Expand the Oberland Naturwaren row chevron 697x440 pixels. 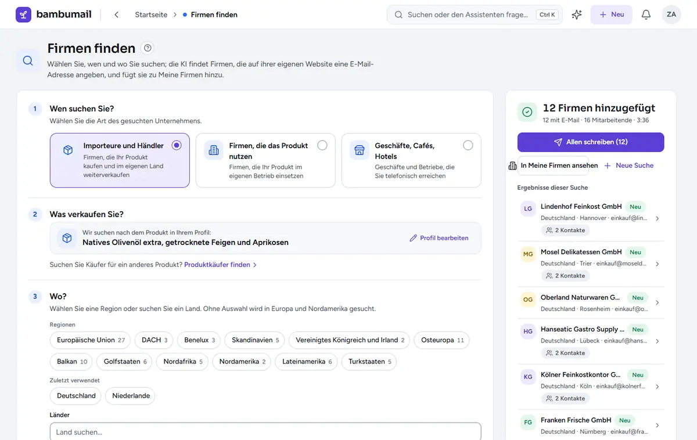click(x=657, y=303)
